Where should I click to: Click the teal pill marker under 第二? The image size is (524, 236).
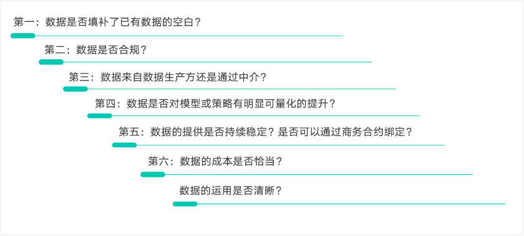[51, 62]
